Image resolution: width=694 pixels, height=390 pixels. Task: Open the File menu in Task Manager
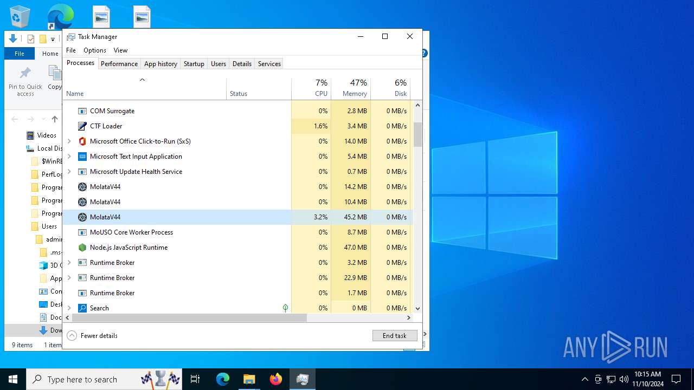[x=71, y=50]
